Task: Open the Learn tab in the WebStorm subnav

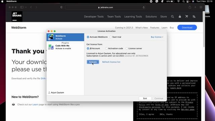Action: [164, 28]
